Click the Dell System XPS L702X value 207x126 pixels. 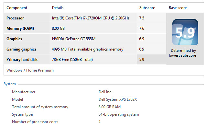tap(118, 99)
